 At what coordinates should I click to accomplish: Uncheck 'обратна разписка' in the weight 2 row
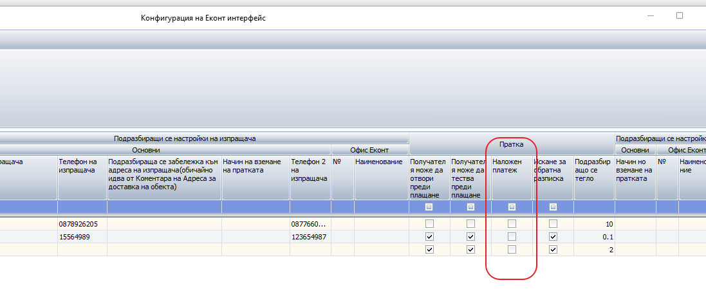click(x=553, y=249)
